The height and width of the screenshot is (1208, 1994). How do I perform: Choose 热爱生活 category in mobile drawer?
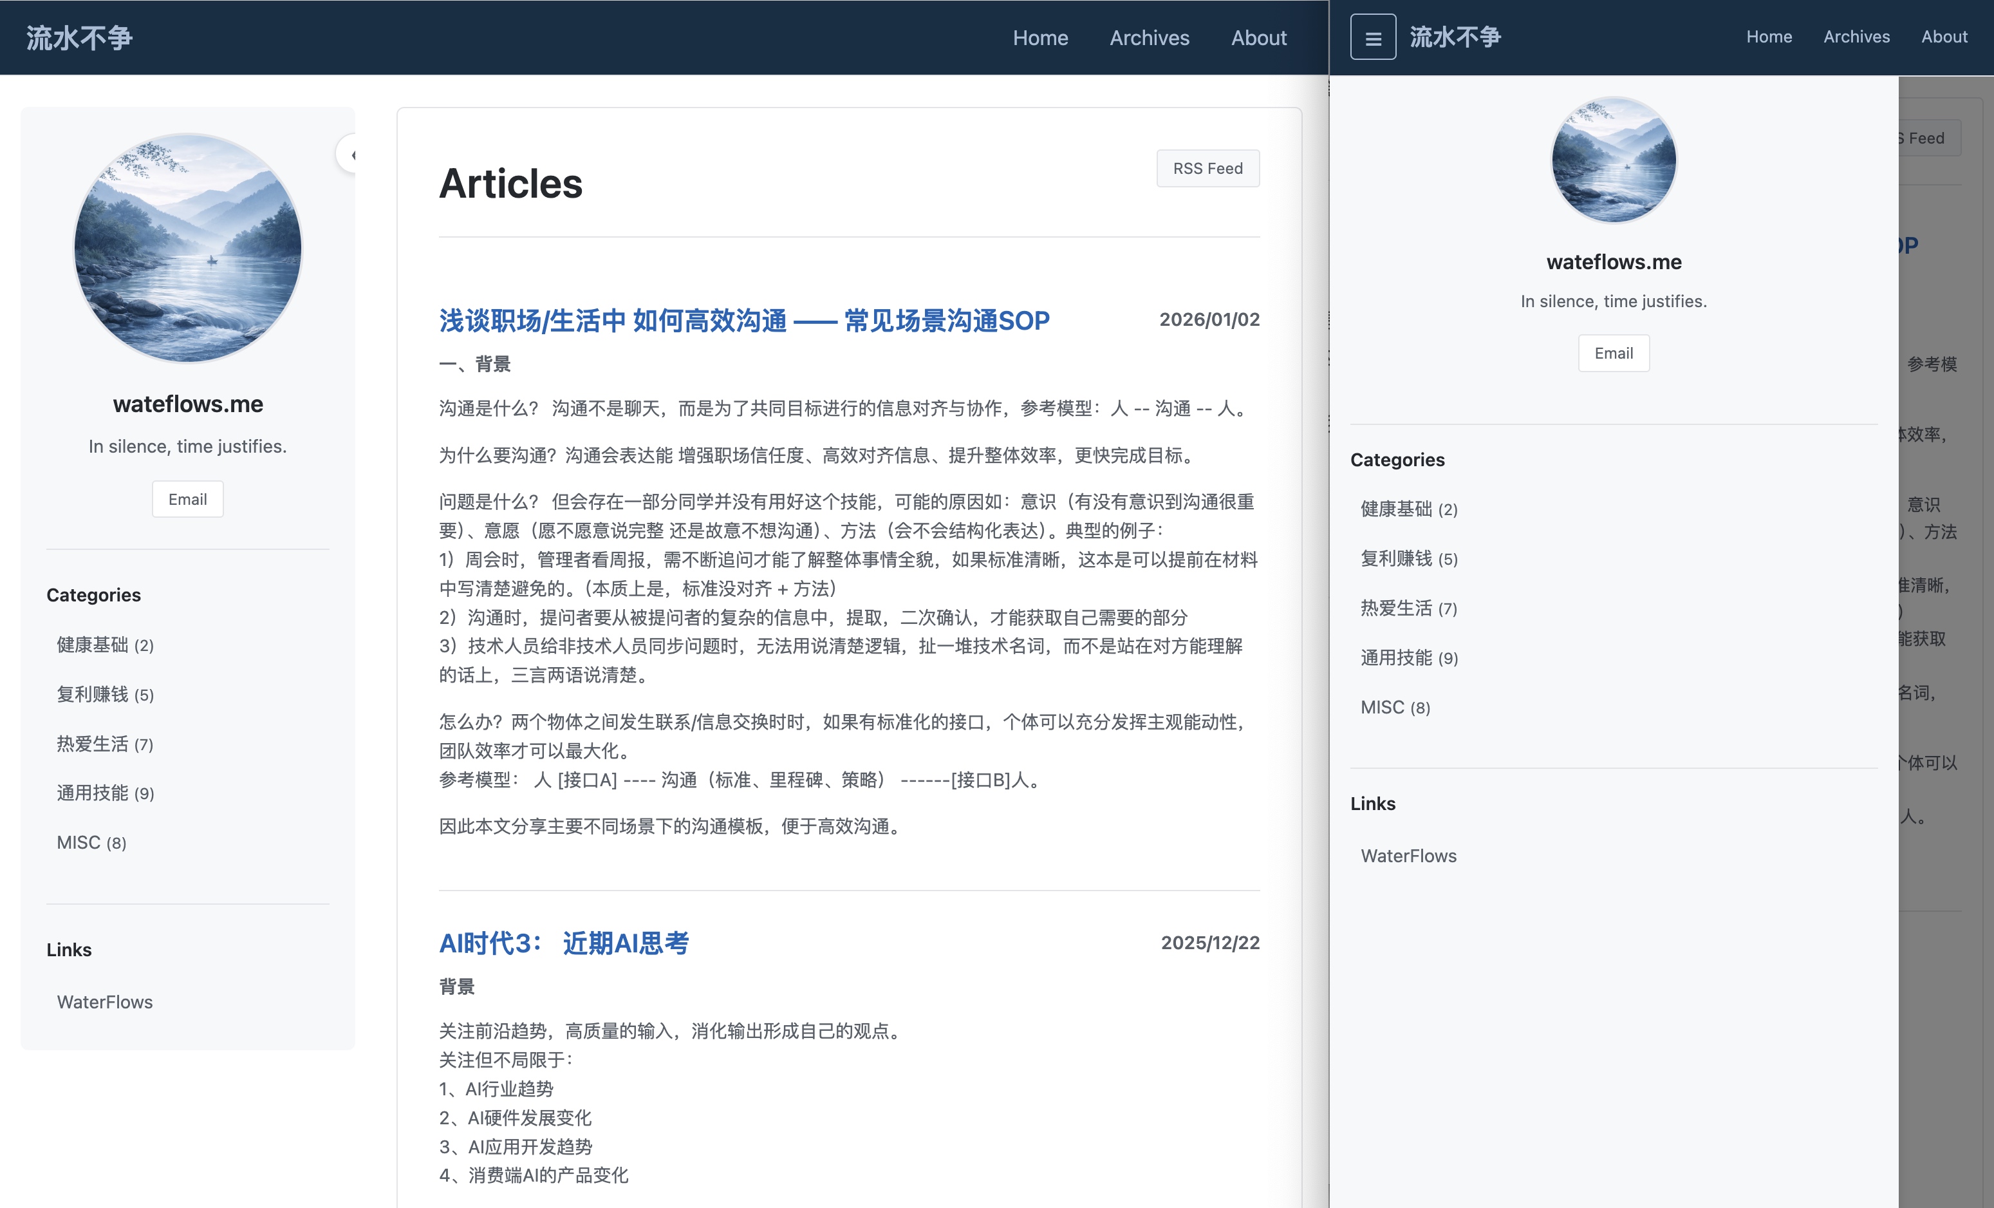tap(1408, 609)
